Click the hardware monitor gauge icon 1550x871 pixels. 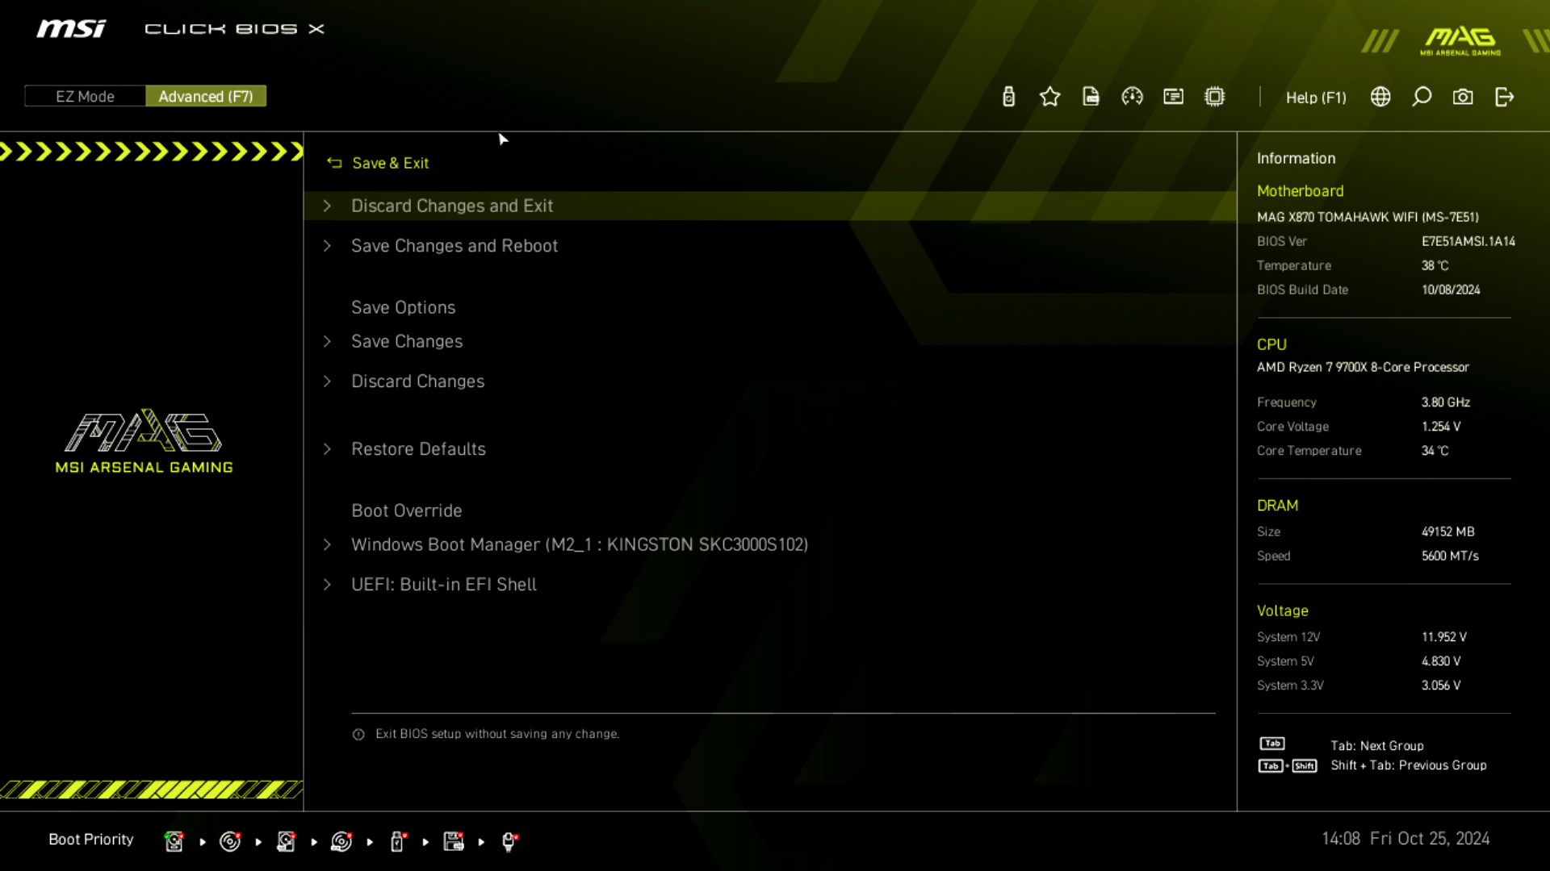pos(1132,97)
